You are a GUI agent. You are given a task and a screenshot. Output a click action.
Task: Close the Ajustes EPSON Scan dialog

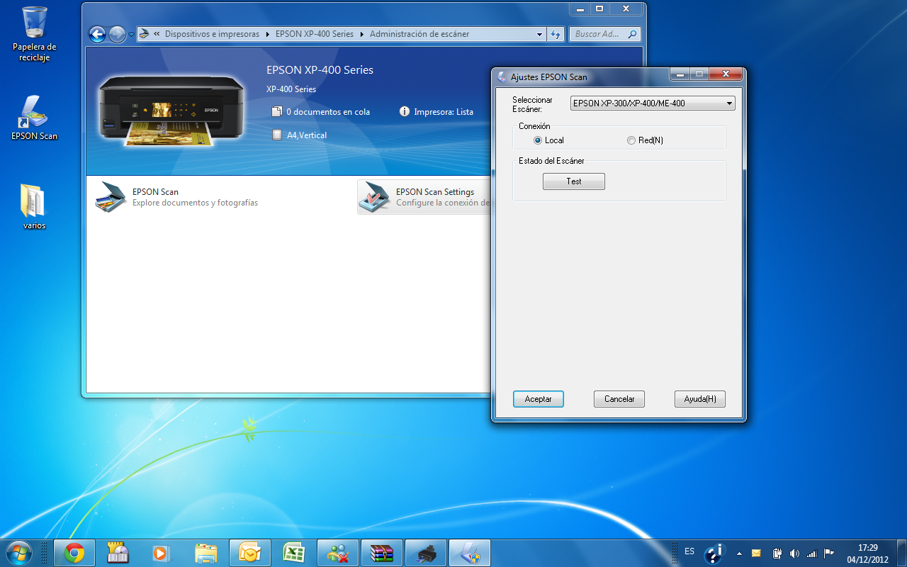click(725, 74)
